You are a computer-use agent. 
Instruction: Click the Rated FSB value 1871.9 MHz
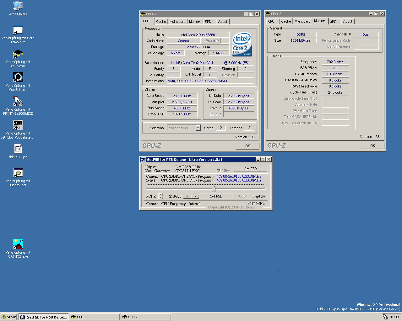[182, 114]
